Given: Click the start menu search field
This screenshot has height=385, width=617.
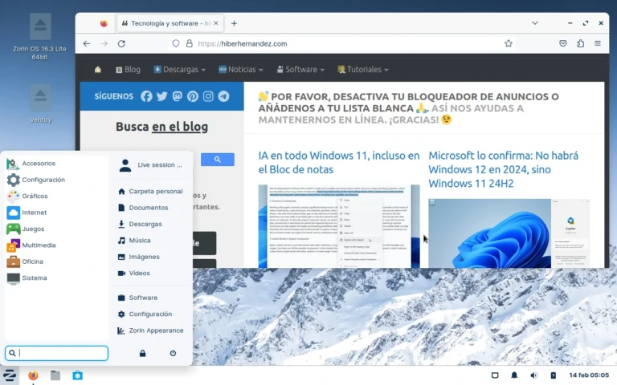Looking at the screenshot, I should 61,353.
